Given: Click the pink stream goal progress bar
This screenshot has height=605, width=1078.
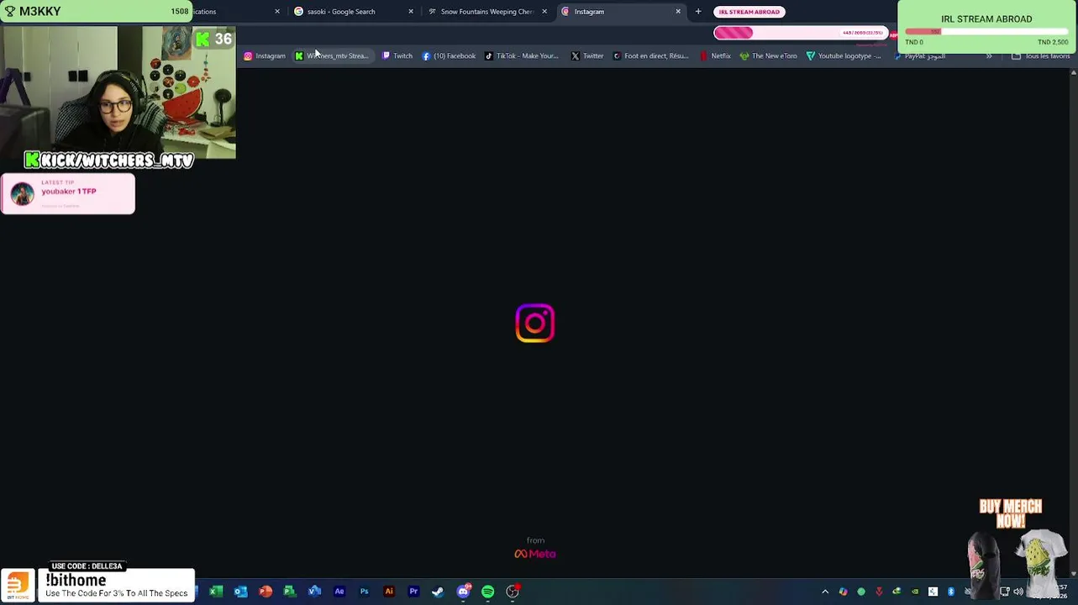Looking at the screenshot, I should (x=801, y=33).
